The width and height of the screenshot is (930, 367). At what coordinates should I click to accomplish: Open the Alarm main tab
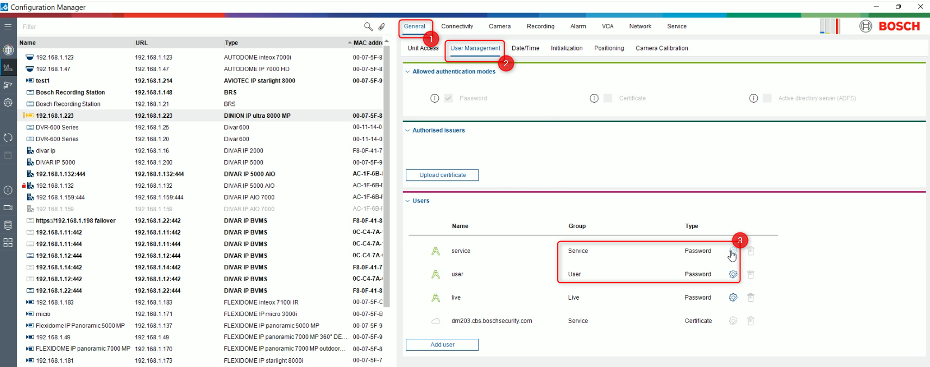(x=578, y=26)
